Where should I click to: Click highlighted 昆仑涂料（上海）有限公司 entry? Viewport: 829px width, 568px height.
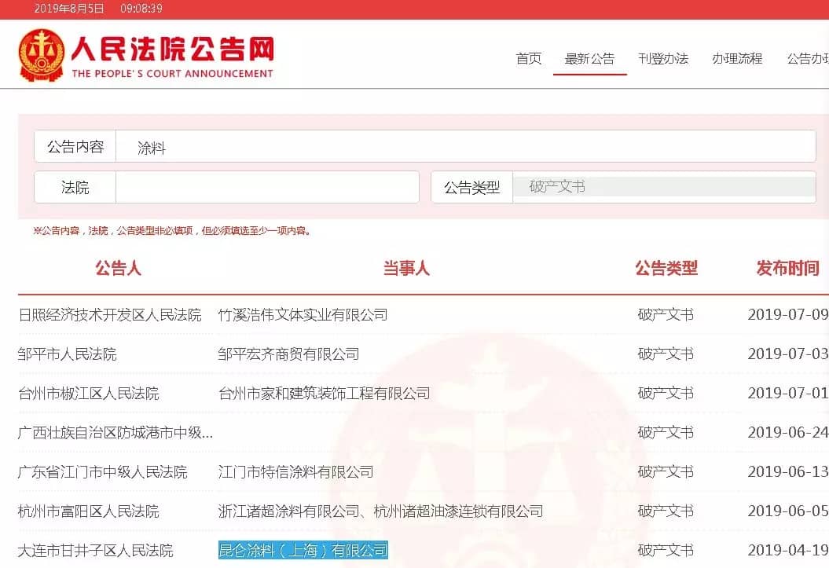coord(303,550)
